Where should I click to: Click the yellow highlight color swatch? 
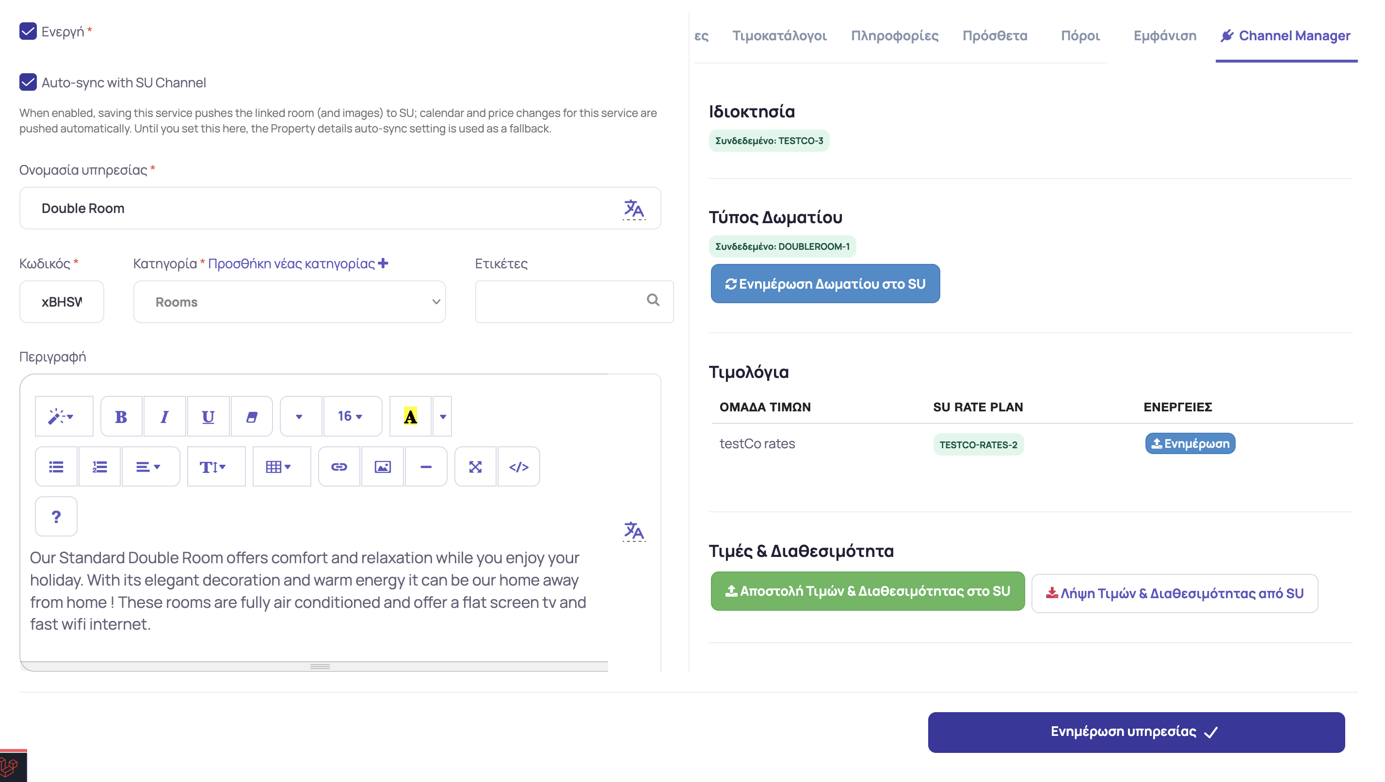click(x=410, y=416)
